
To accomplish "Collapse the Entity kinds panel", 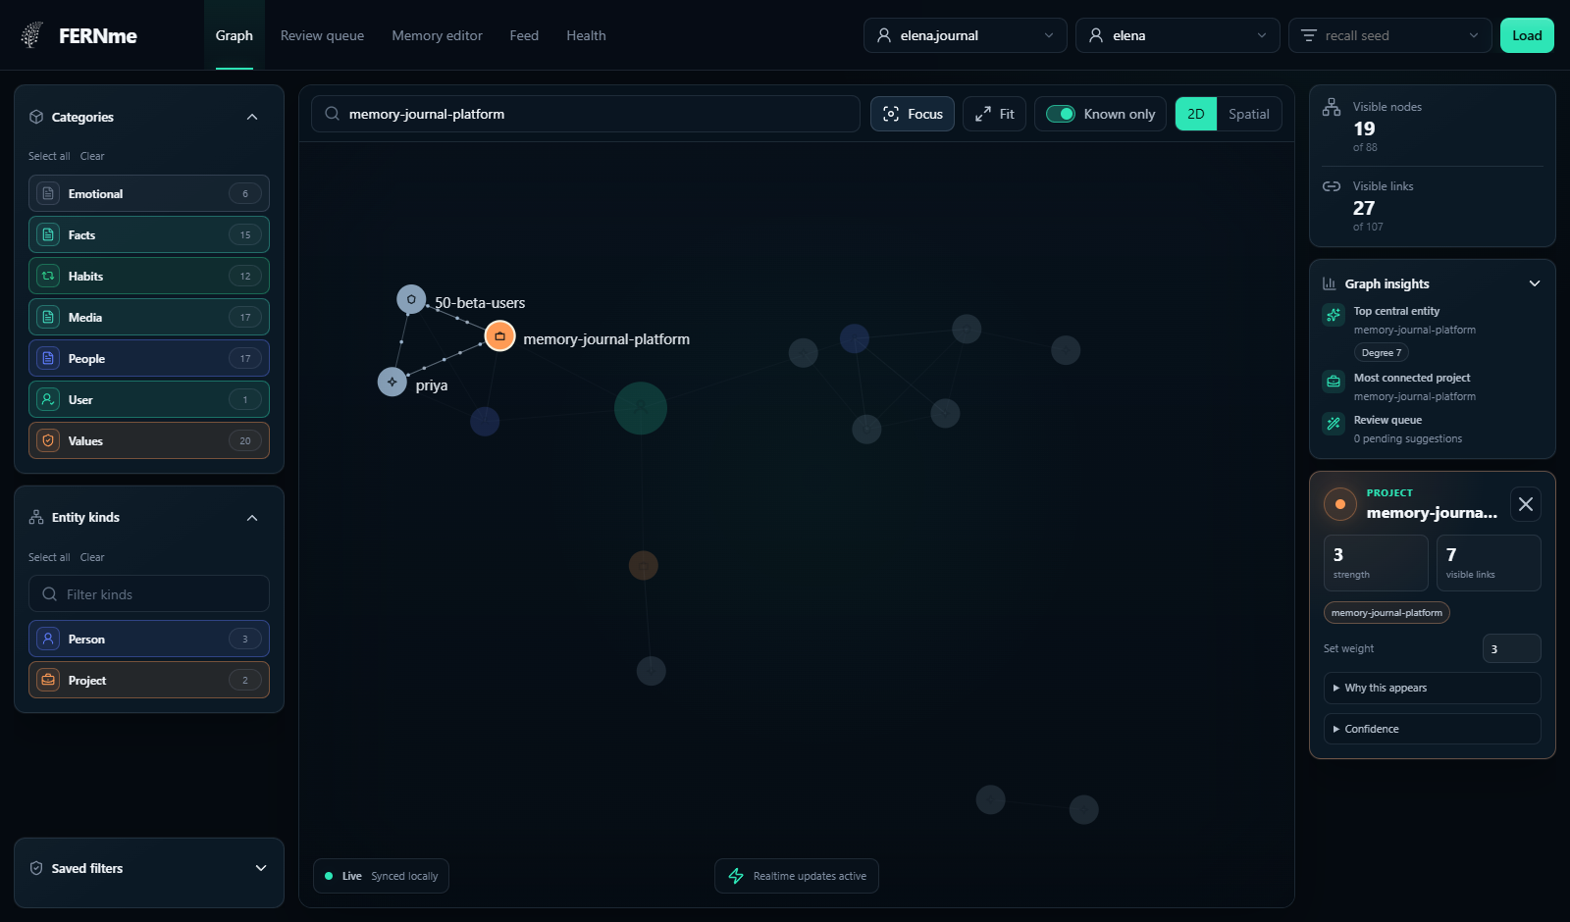I will 252,517.
